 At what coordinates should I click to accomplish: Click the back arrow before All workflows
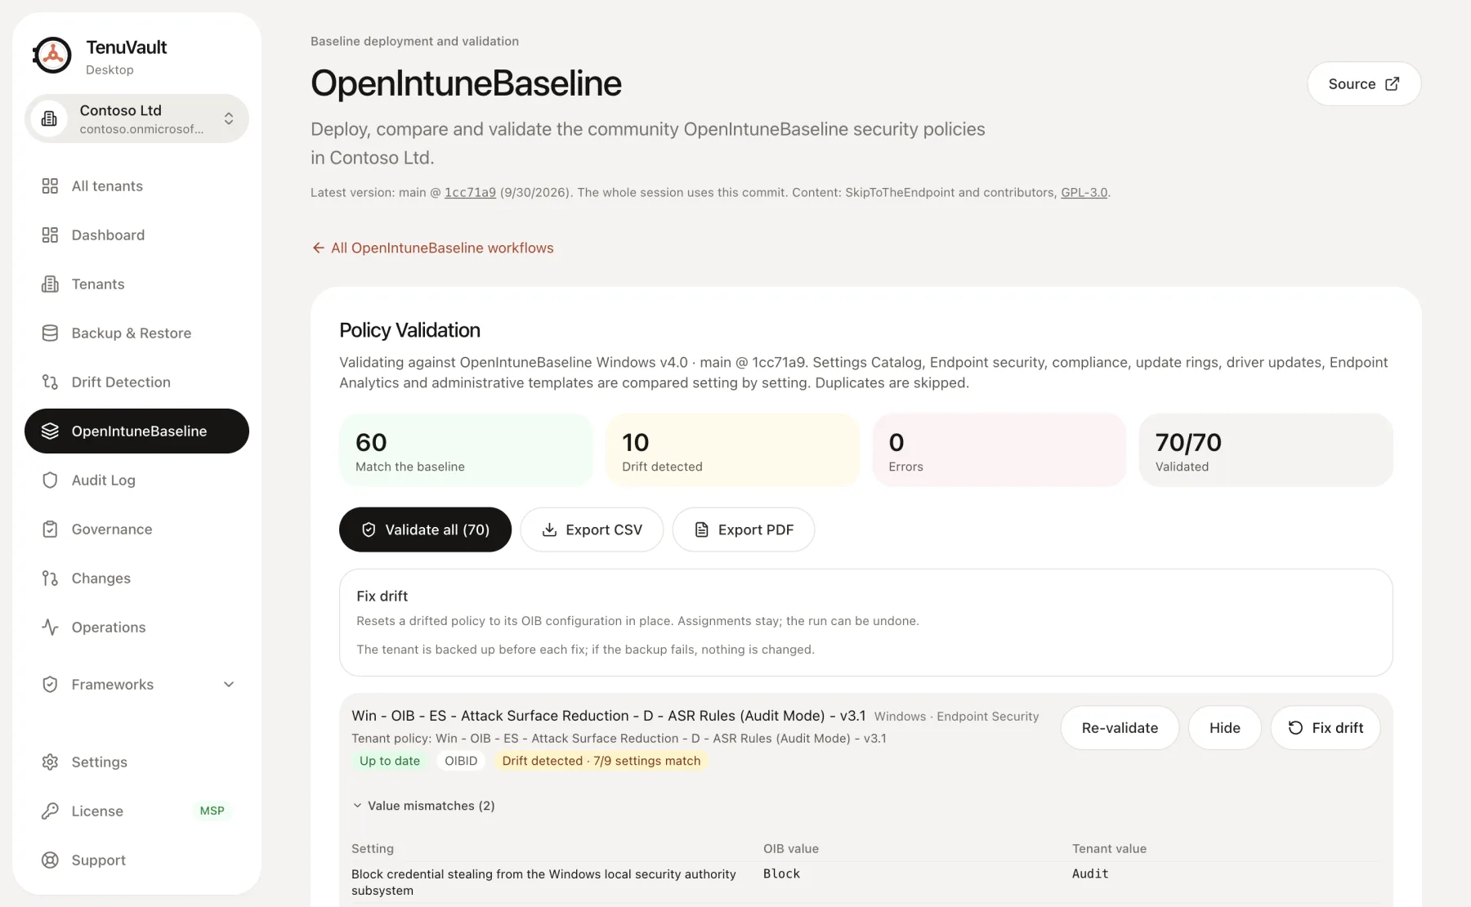pyautogui.click(x=318, y=248)
